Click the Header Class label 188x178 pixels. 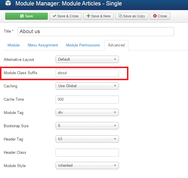click(15, 152)
